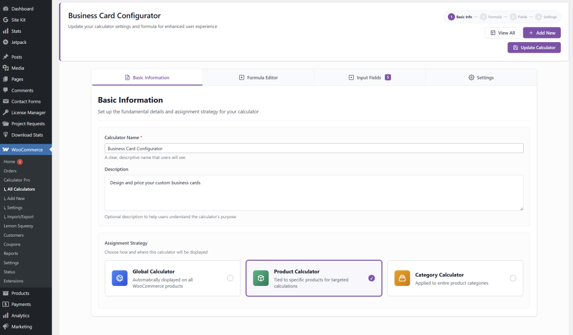This screenshot has width=573, height=335.
Task: Click the Add New button
Action: coord(541,33)
